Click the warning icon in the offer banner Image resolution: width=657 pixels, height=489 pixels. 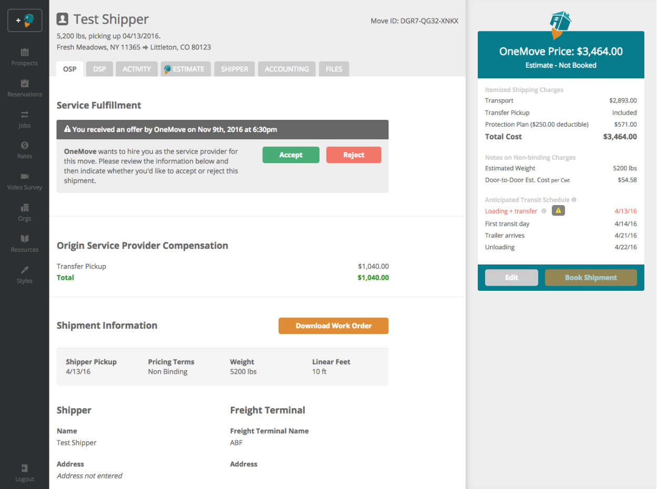[x=67, y=129]
